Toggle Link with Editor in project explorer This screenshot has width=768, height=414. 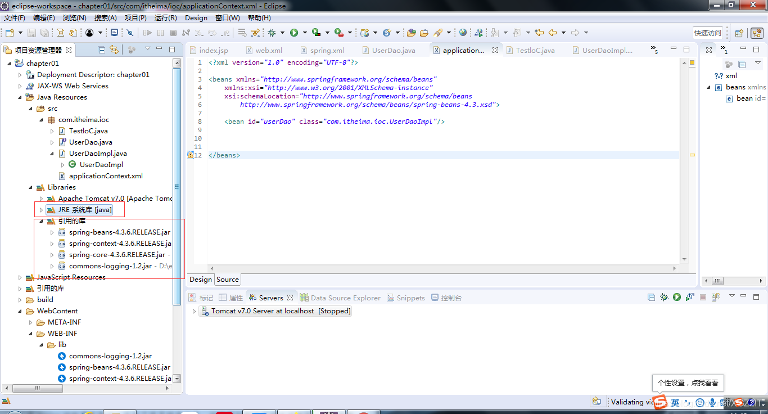(114, 49)
